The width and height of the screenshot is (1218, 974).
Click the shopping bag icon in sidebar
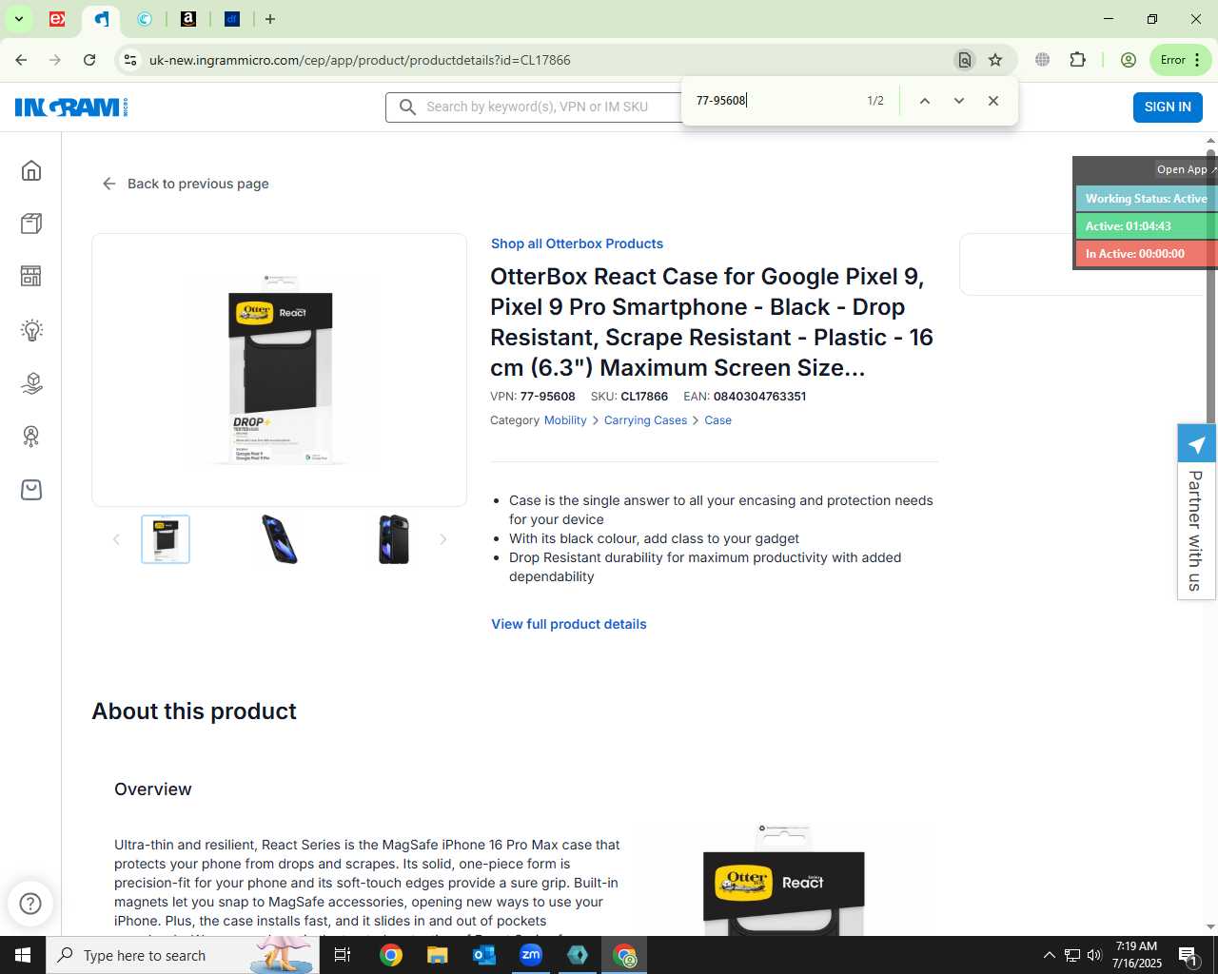31,490
